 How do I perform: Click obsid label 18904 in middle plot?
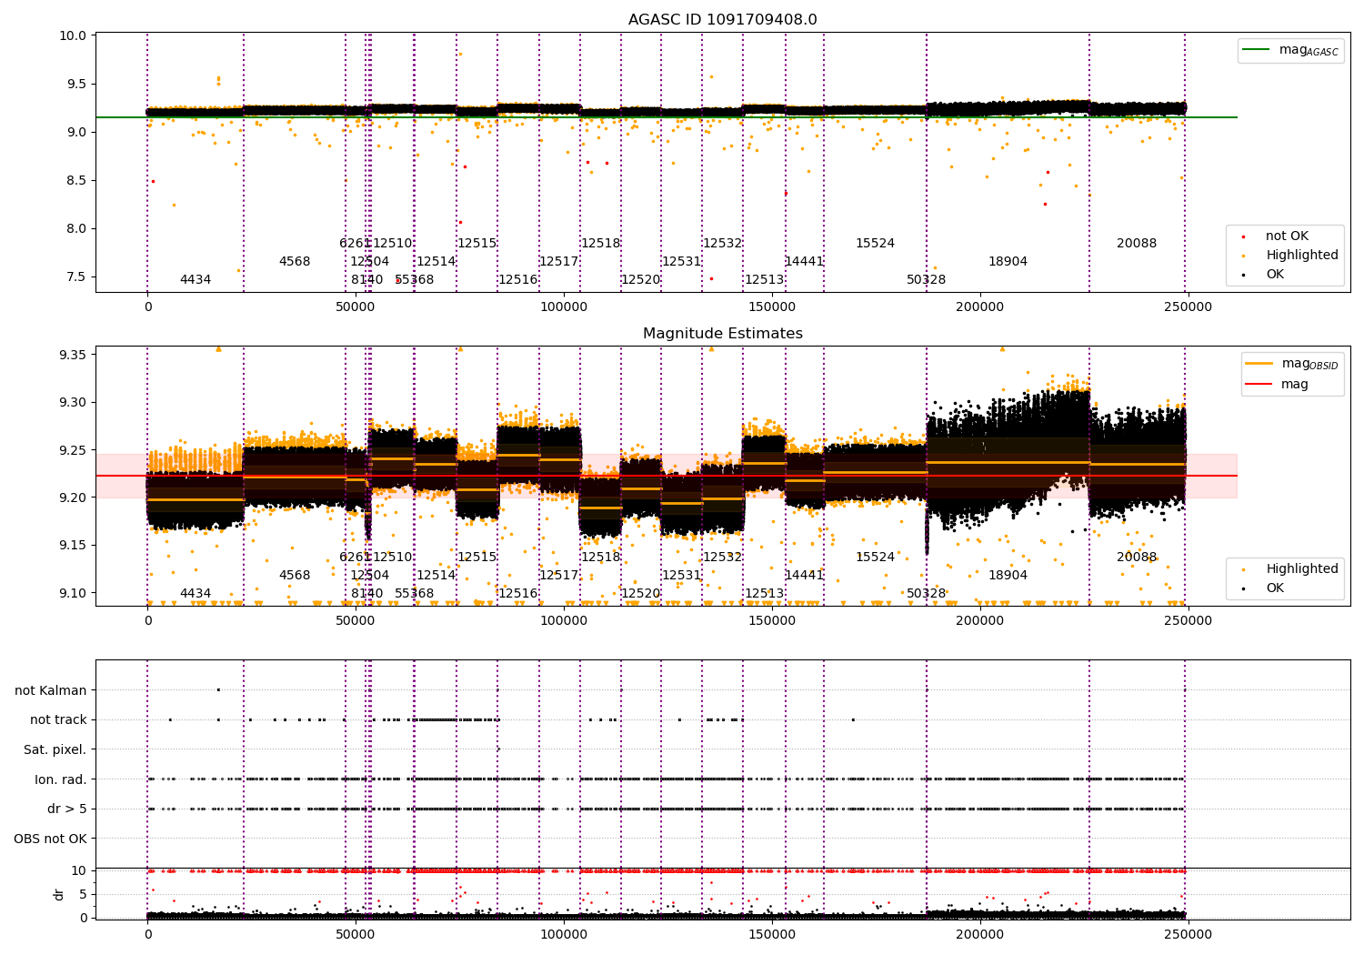[x=1008, y=576]
